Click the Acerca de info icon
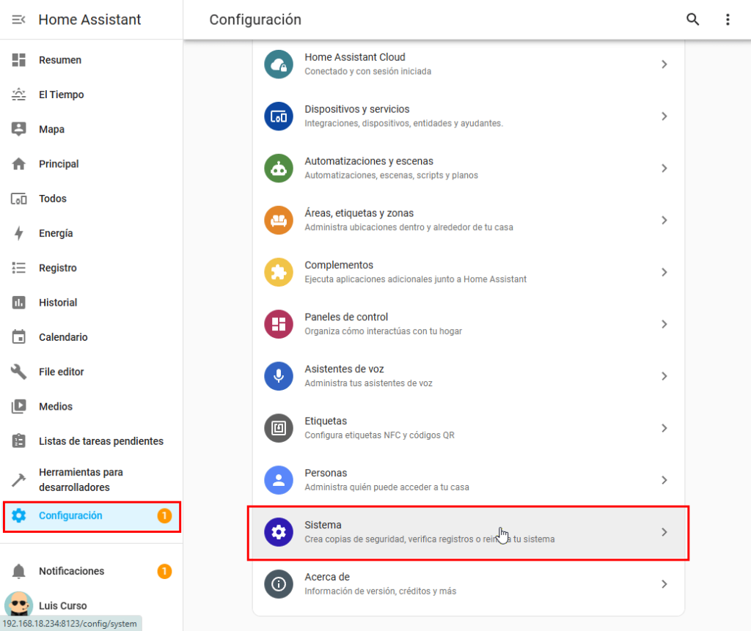 [x=279, y=584]
